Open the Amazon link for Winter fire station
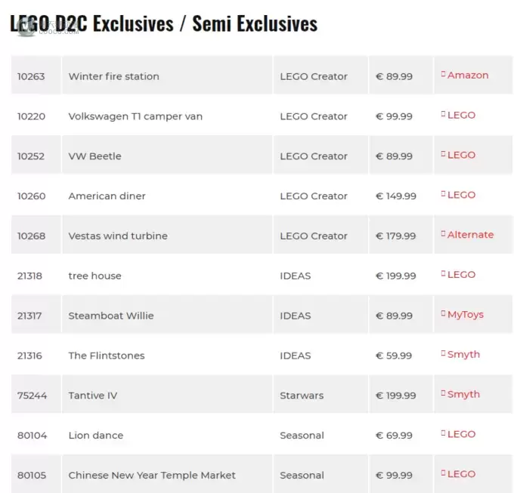 click(468, 75)
